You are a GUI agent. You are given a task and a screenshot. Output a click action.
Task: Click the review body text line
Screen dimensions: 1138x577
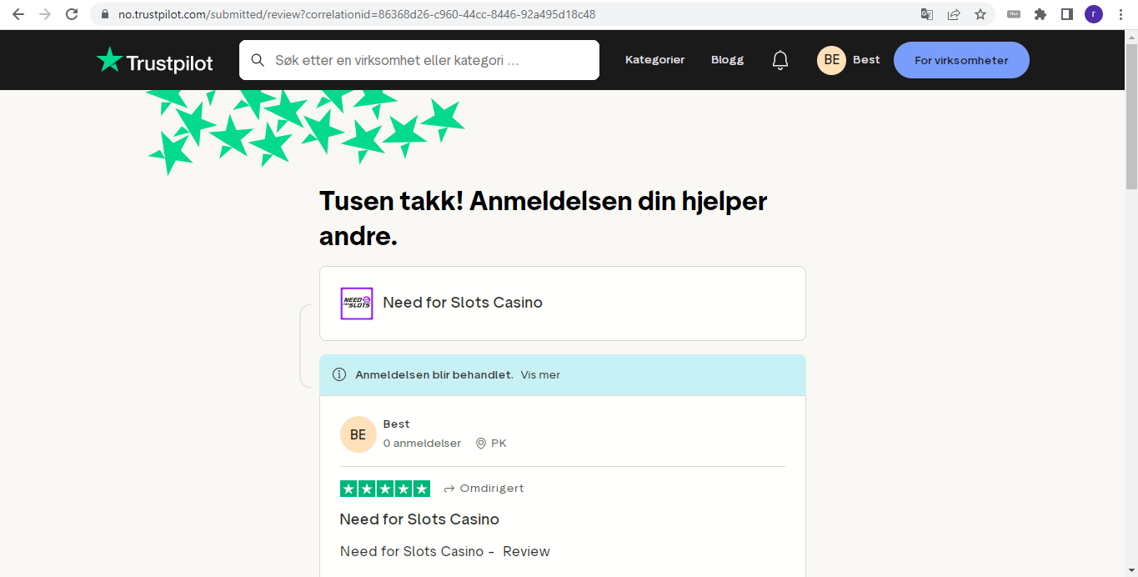point(445,552)
